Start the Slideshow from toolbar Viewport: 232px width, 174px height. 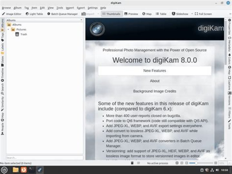click(180, 14)
